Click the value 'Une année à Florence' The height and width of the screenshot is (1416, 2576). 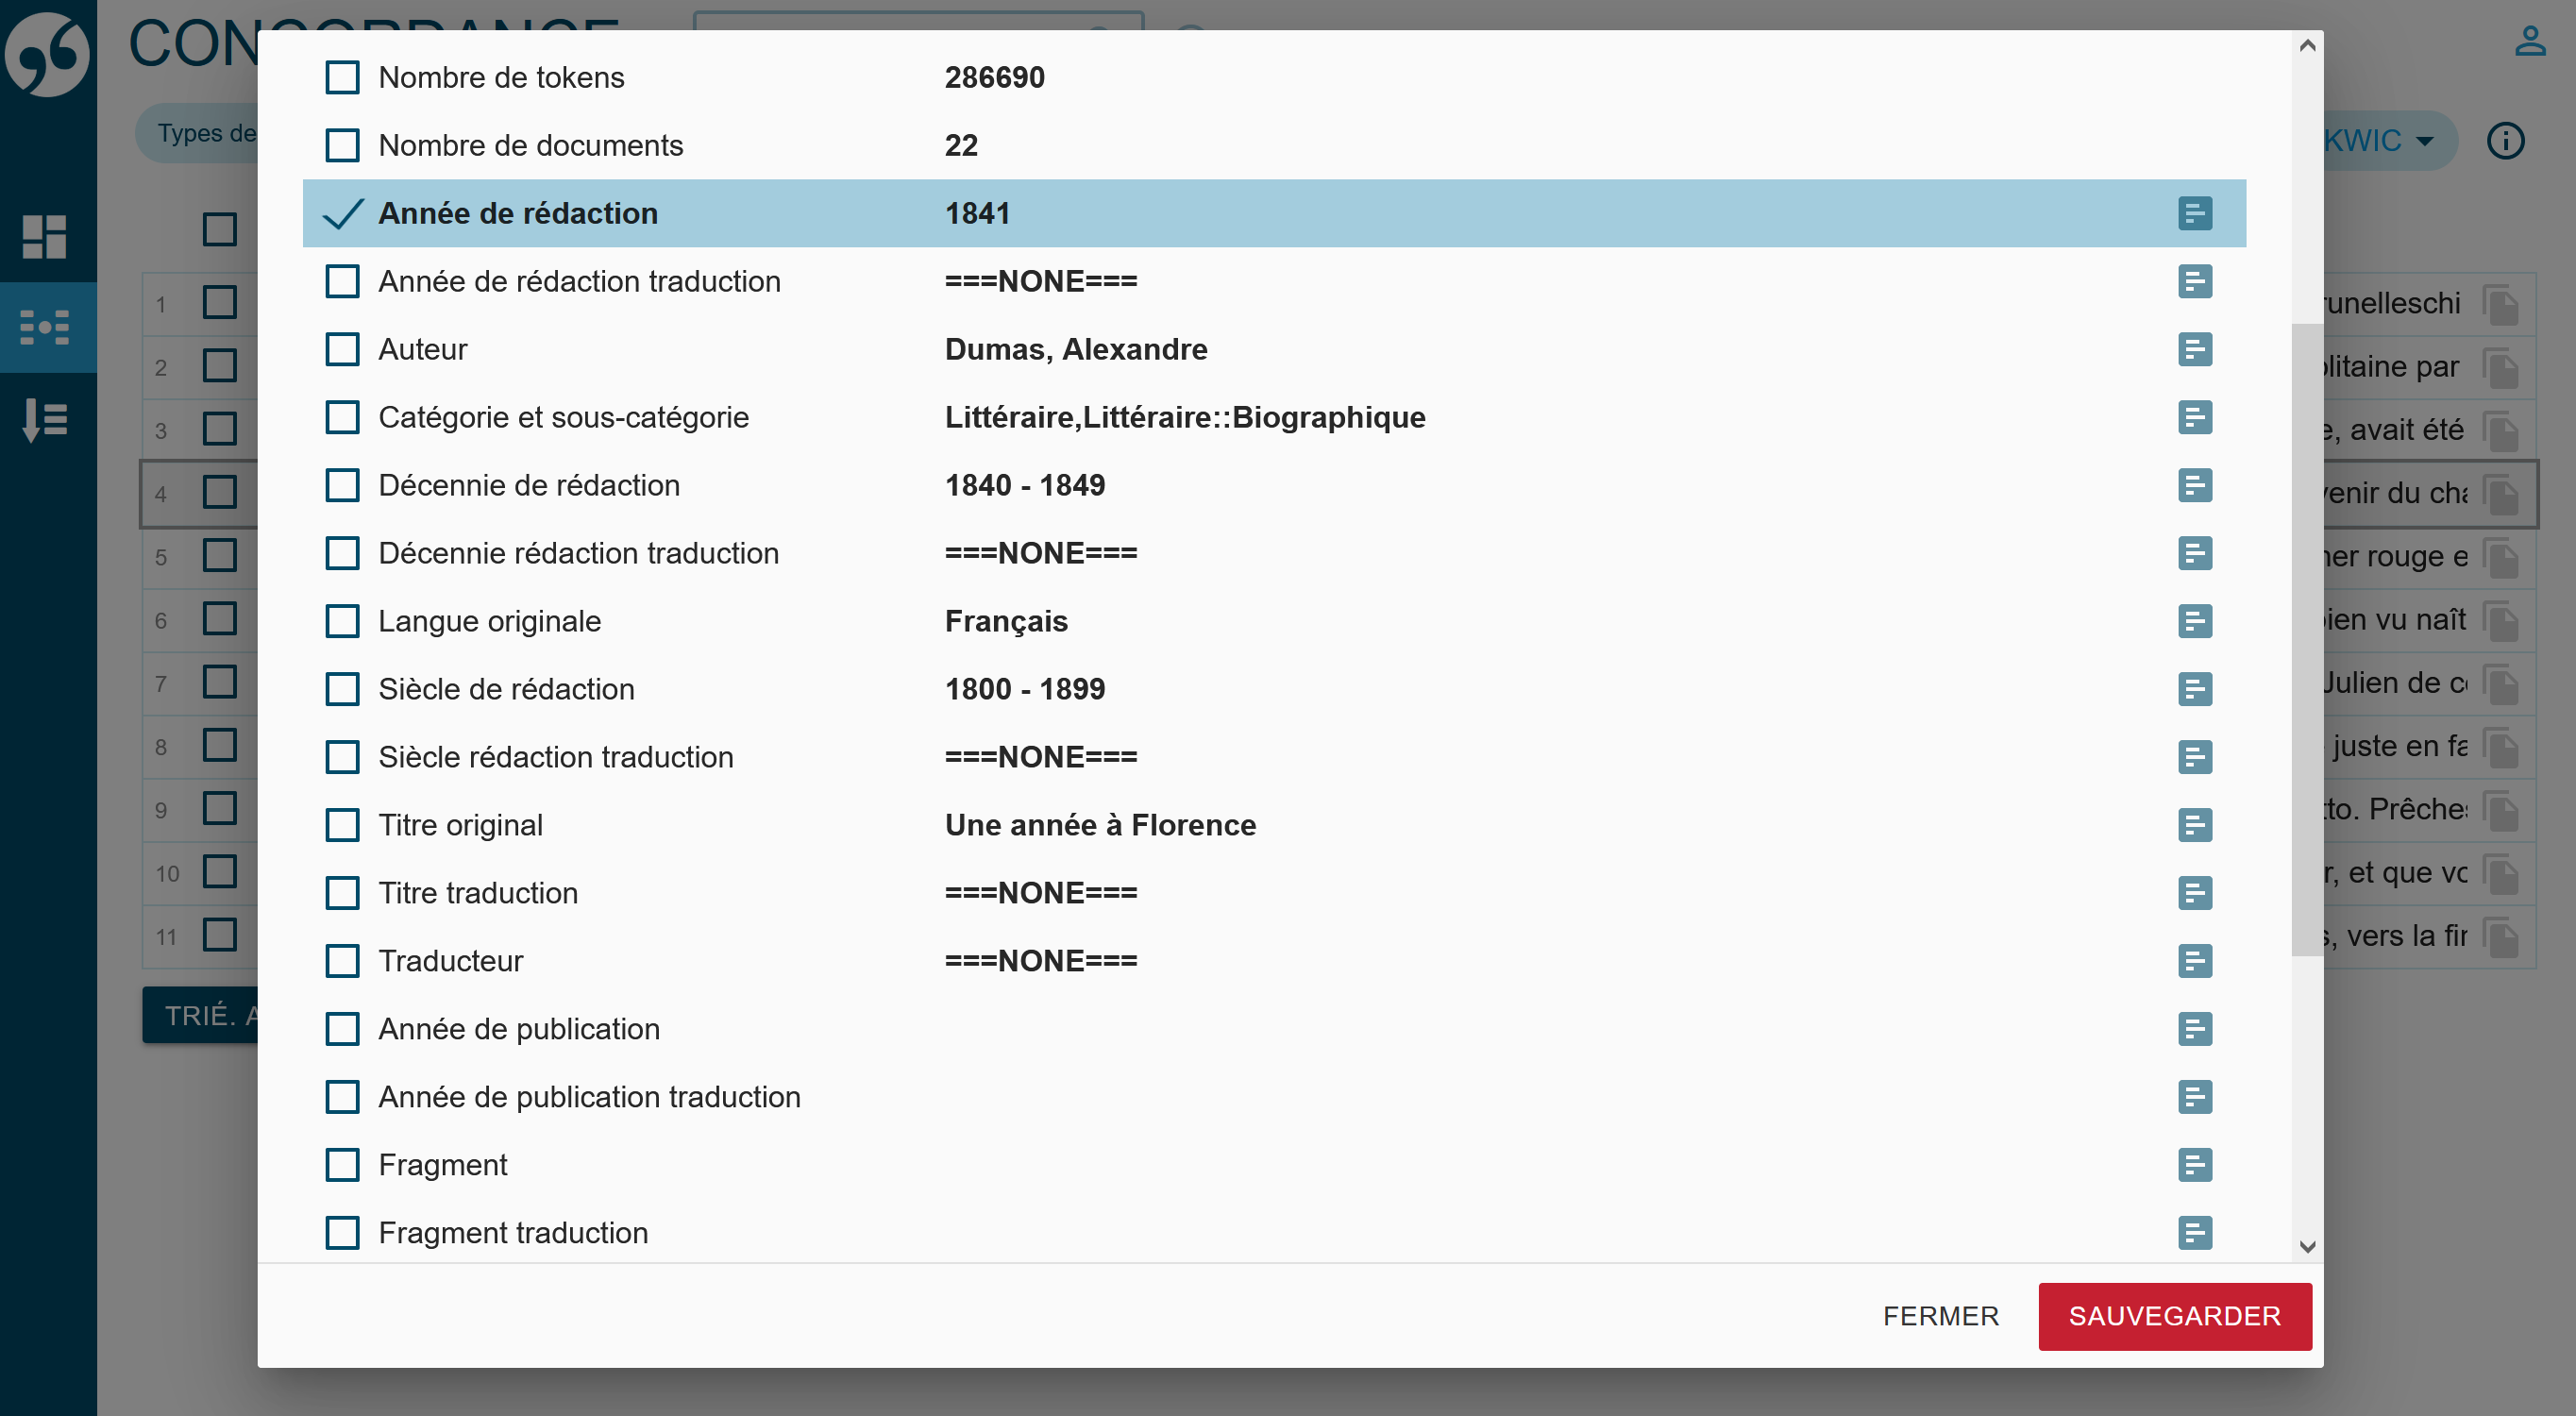click(x=1100, y=825)
